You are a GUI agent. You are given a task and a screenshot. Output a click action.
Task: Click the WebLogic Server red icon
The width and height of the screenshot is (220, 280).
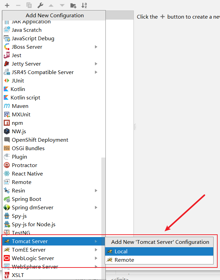(x=7, y=258)
